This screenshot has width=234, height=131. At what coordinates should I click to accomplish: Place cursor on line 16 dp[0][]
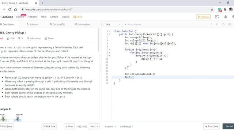pyautogui.click(x=129, y=77)
